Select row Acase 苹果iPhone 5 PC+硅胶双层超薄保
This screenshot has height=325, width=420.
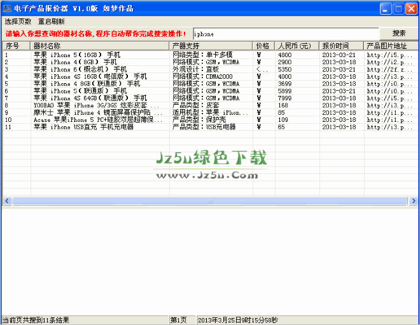tap(210, 120)
